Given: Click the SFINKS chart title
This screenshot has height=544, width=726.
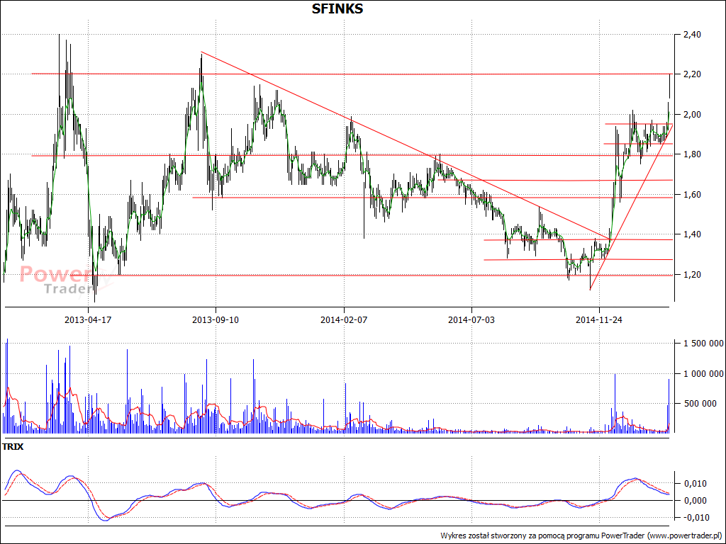Looking at the screenshot, I should [337, 8].
